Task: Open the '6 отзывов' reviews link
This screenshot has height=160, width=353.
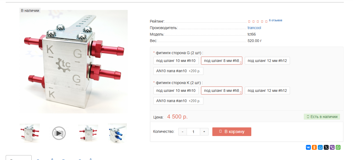Action: 275,20
